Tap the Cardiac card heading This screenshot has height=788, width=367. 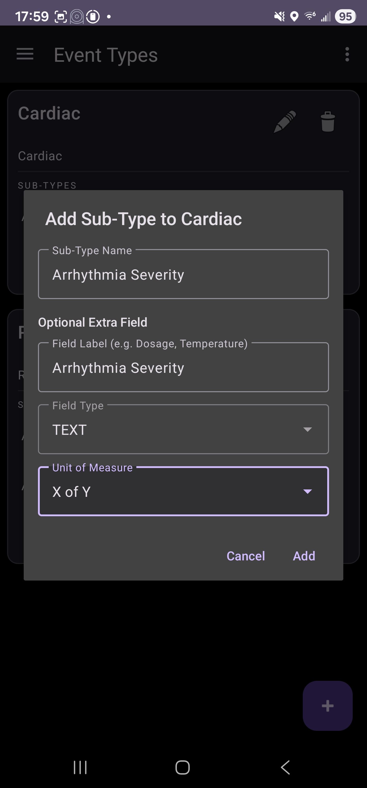click(49, 114)
